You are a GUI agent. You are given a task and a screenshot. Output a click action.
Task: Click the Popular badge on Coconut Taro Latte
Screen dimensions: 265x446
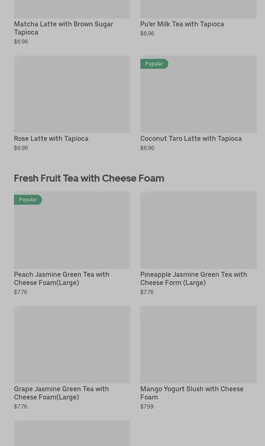[154, 64]
